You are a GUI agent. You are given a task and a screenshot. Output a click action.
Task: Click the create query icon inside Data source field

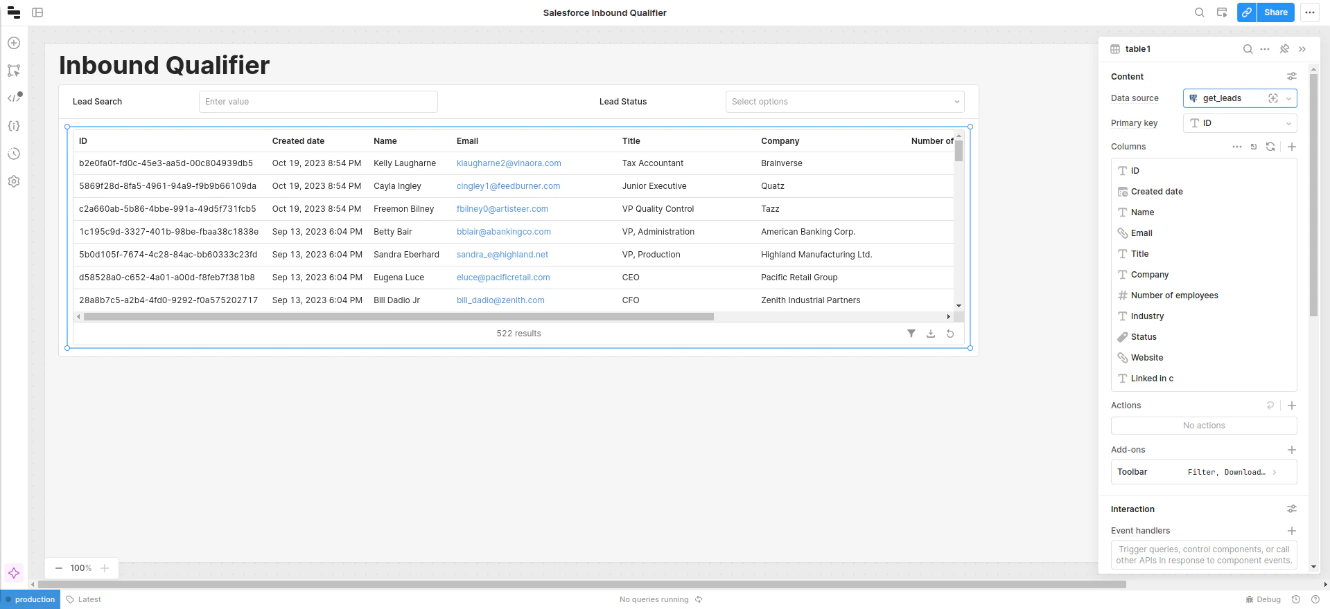1273,98
